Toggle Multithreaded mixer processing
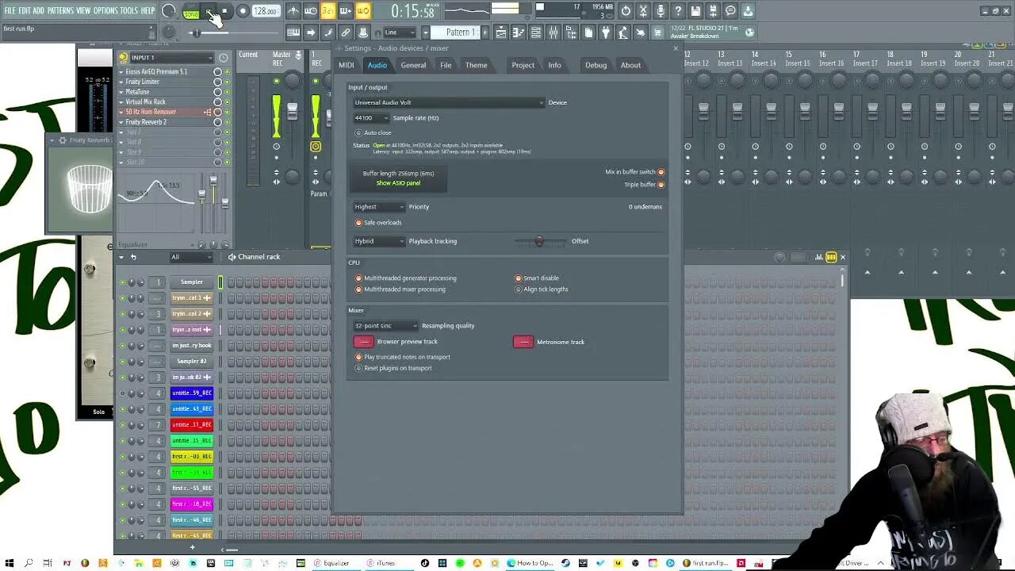This screenshot has height=571, width=1015. click(x=358, y=289)
